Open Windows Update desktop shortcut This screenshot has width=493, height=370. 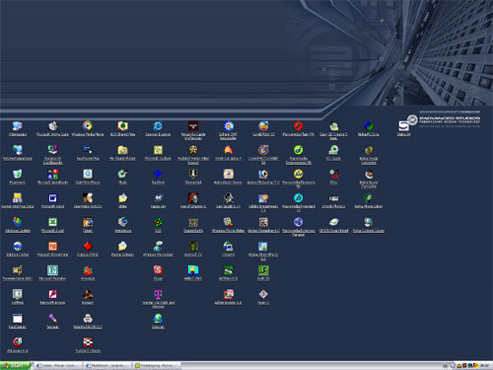click(18, 222)
